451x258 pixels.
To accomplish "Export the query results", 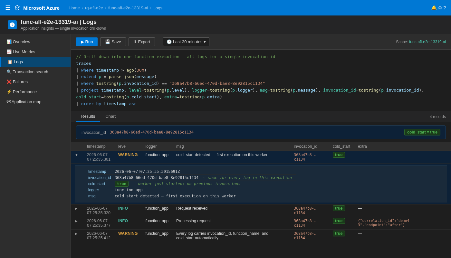I will coord(142,42).
